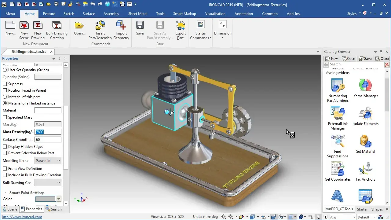Check Prevent Selection Below Part
The width and height of the screenshot is (391, 220).
tap(5, 153)
